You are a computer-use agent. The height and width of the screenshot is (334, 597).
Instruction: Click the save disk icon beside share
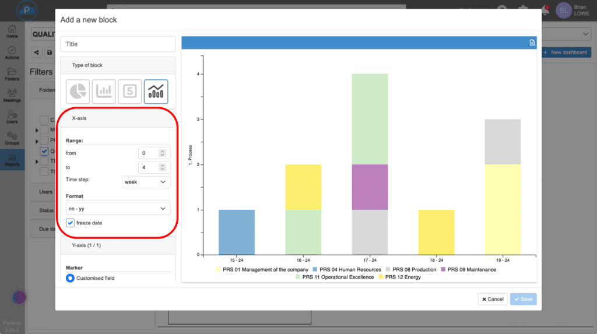[50, 52]
